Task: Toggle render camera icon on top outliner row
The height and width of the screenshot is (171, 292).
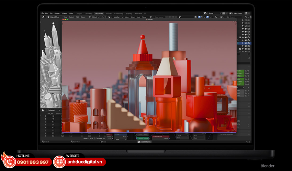Action: tap(248, 21)
